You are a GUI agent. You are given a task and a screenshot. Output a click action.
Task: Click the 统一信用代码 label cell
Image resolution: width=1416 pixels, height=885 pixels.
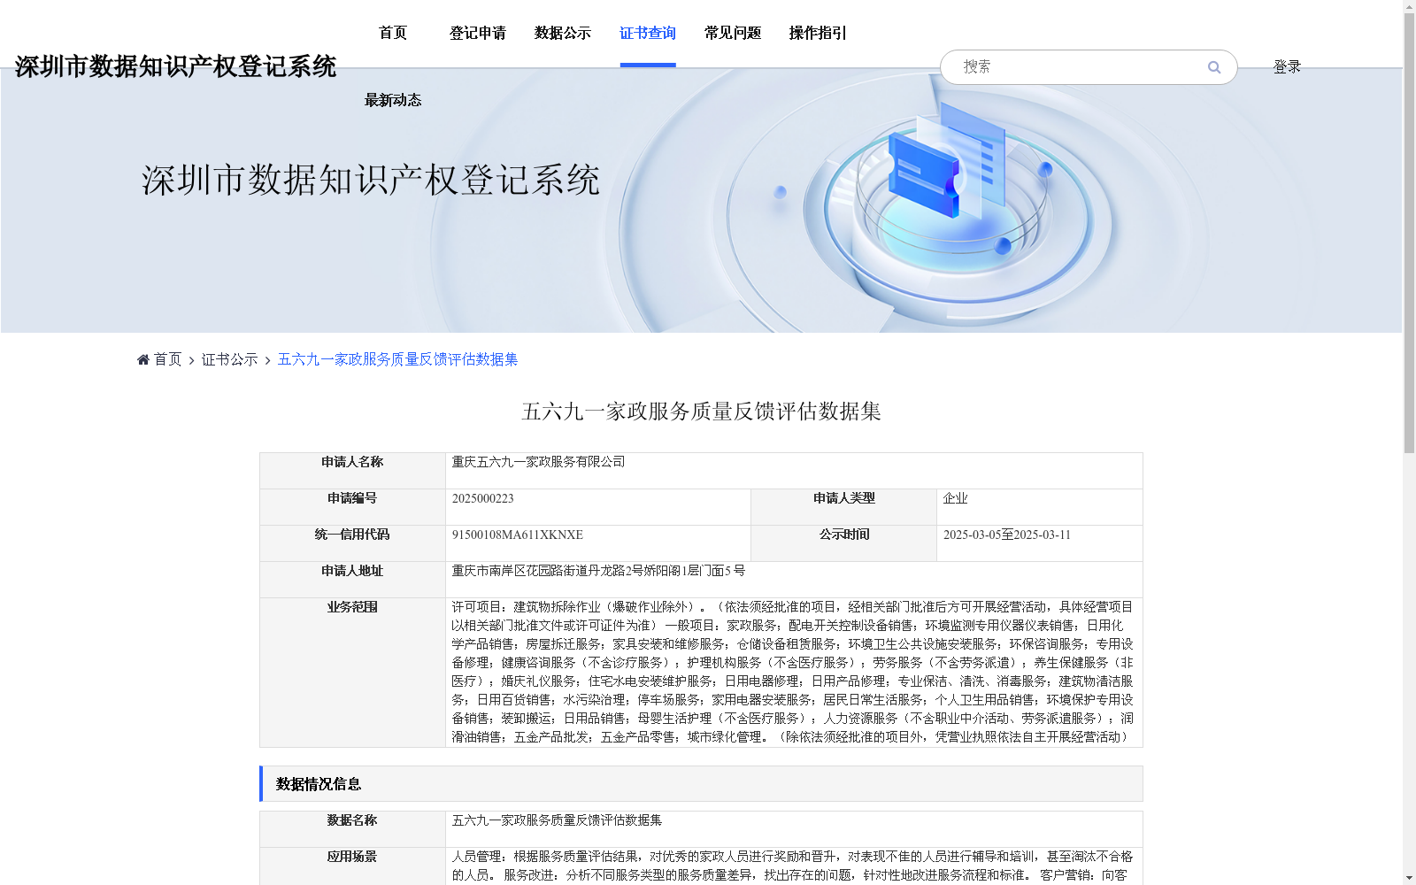[x=352, y=543]
